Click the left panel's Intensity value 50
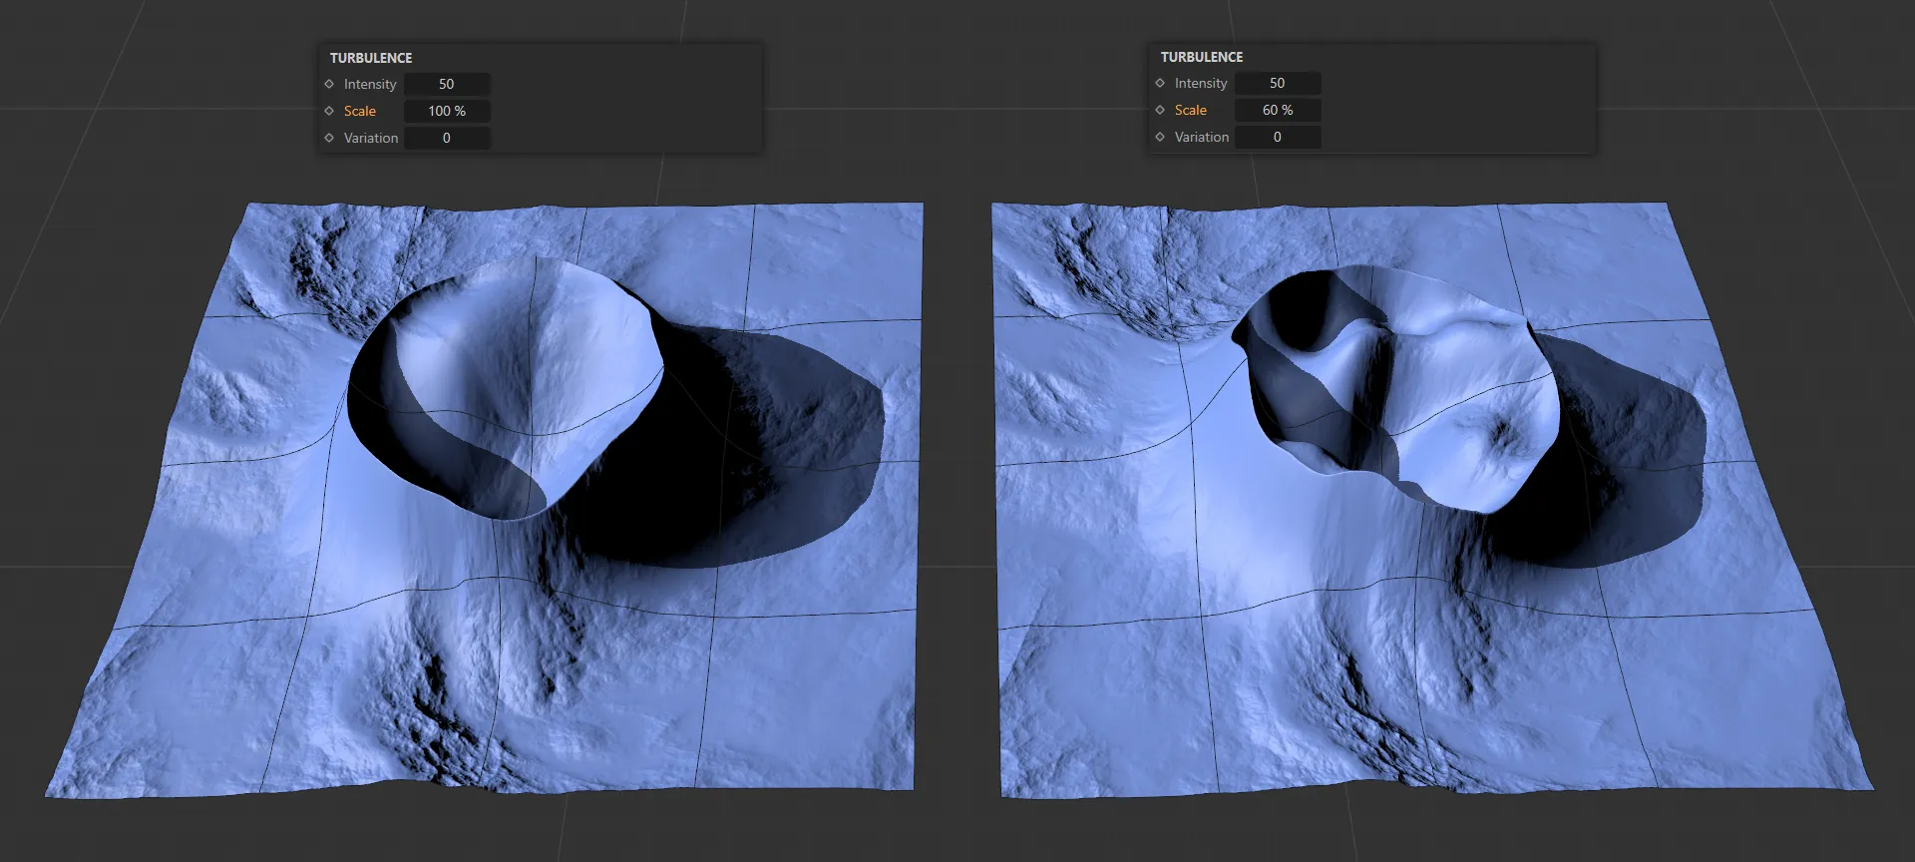Viewport: 1915px width, 862px height. click(446, 84)
